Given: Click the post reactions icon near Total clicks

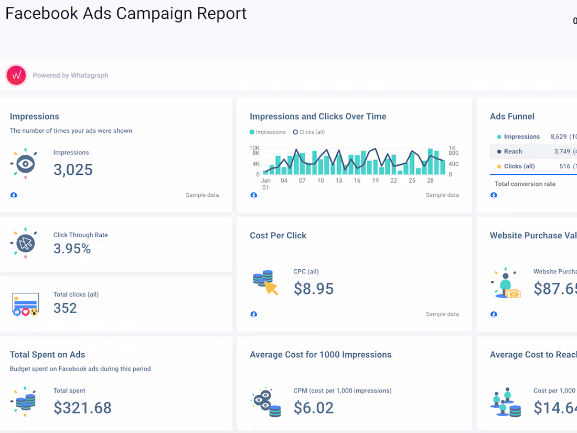Looking at the screenshot, I should point(25,303).
